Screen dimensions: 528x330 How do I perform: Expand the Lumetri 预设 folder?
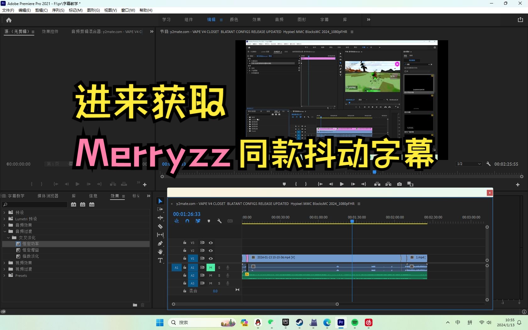(x=4, y=219)
